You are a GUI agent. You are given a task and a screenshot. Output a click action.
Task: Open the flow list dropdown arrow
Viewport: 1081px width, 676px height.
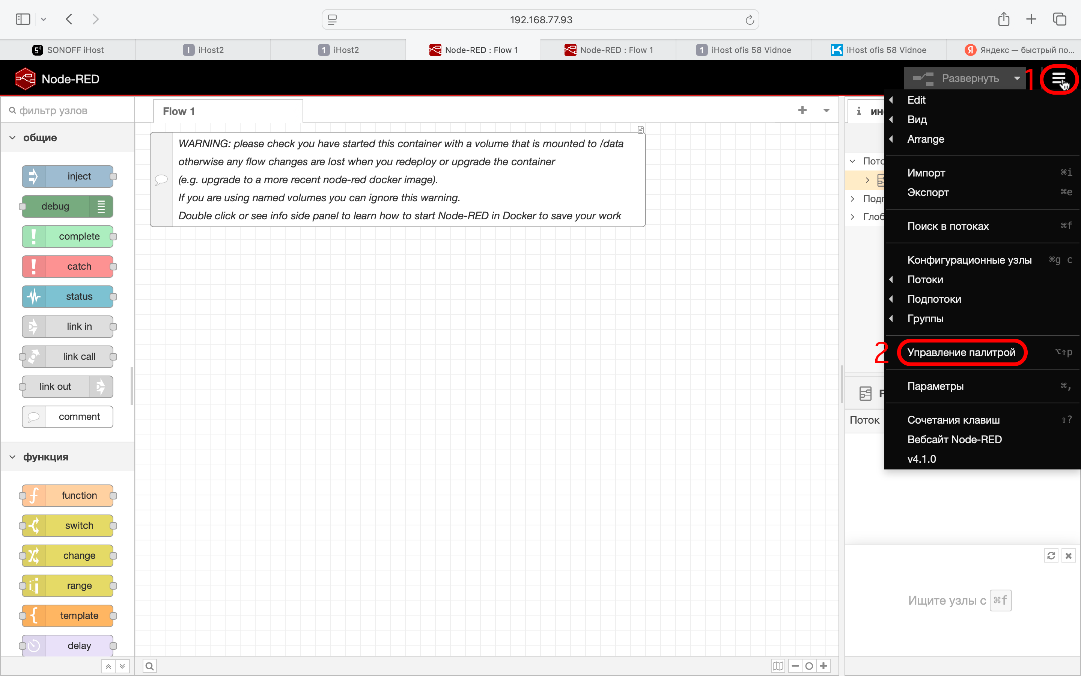tap(827, 110)
